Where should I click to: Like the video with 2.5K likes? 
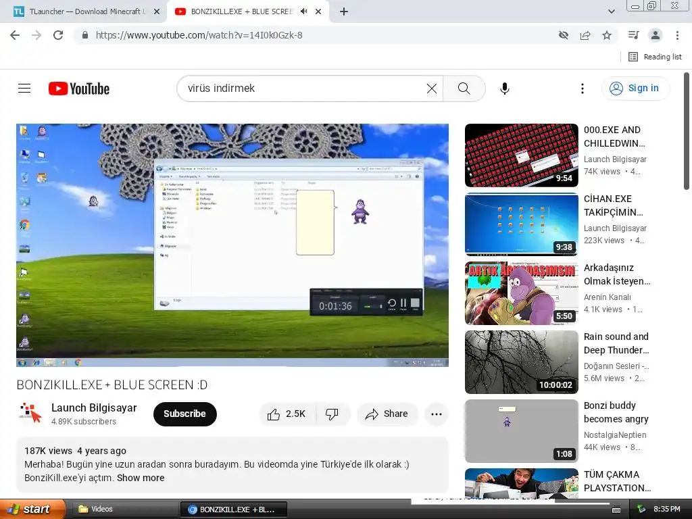pyautogui.click(x=287, y=414)
